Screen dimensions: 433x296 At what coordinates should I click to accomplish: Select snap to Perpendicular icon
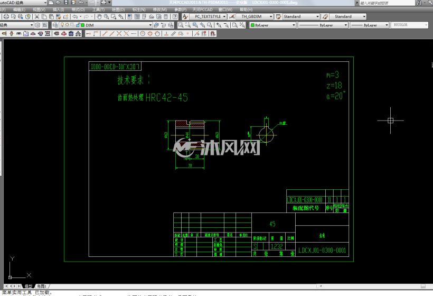click(166, 34)
